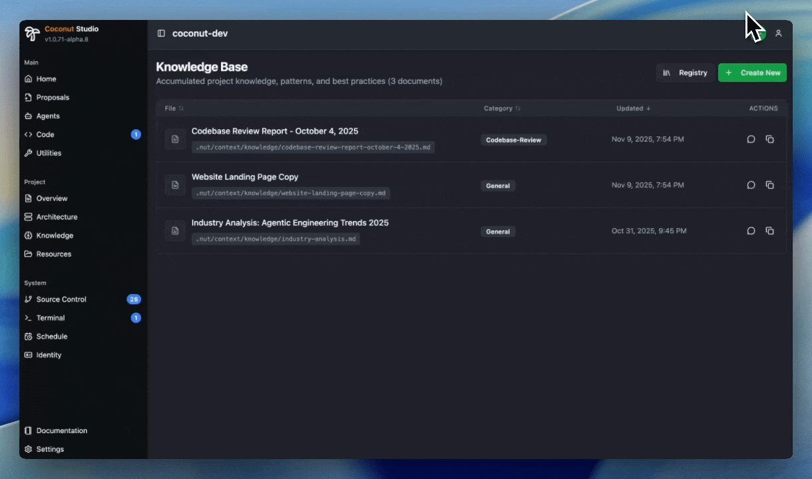Click the Agents robot icon
The height and width of the screenshot is (479, 812).
28,116
